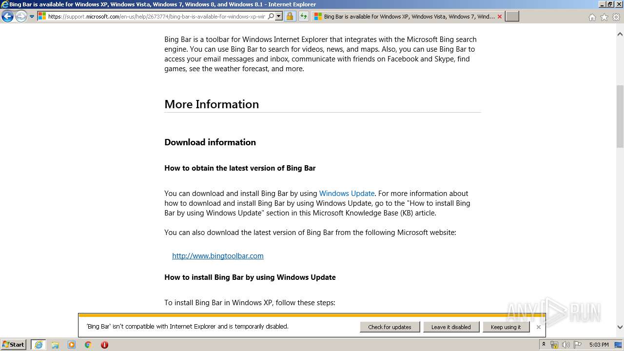Image resolution: width=624 pixels, height=351 pixels.
Task: Click the Show desktop tray icon
Action: [x=619, y=345]
